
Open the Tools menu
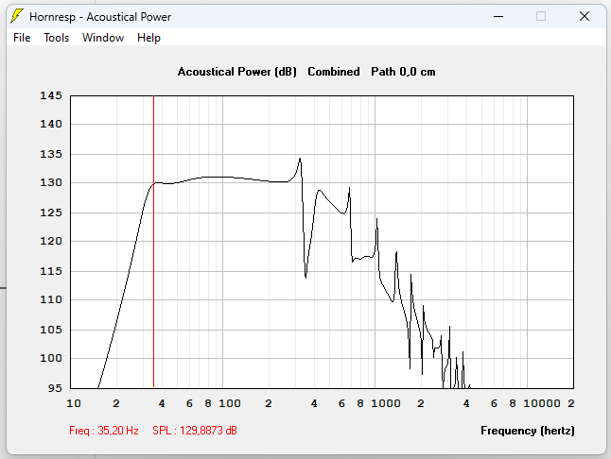(56, 38)
